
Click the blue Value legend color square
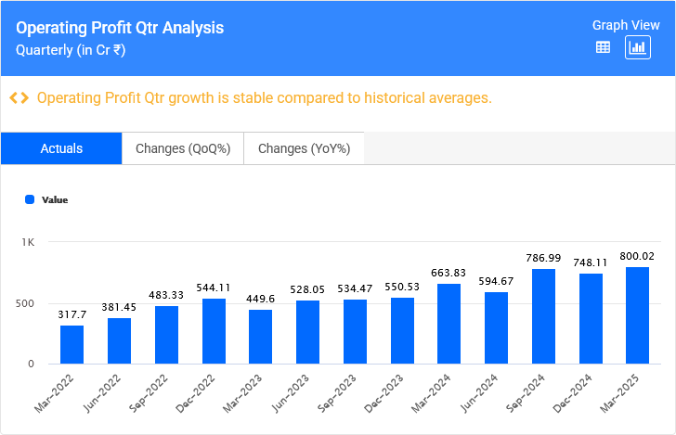[x=30, y=199]
